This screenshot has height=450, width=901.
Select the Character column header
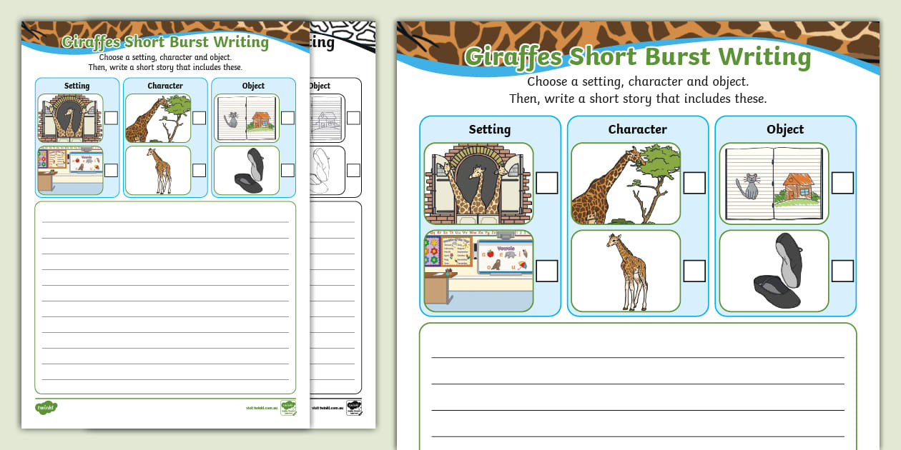638,129
